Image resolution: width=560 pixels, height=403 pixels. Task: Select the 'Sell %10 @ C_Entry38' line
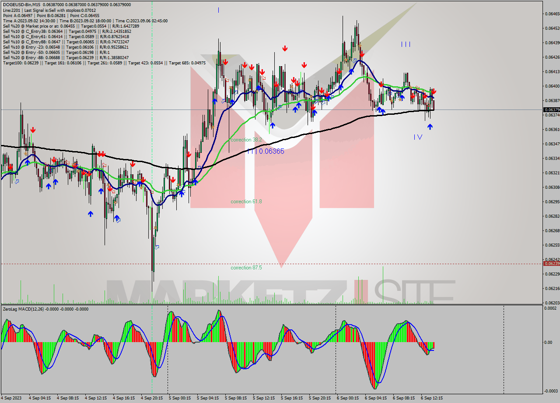pyautogui.click(x=67, y=31)
